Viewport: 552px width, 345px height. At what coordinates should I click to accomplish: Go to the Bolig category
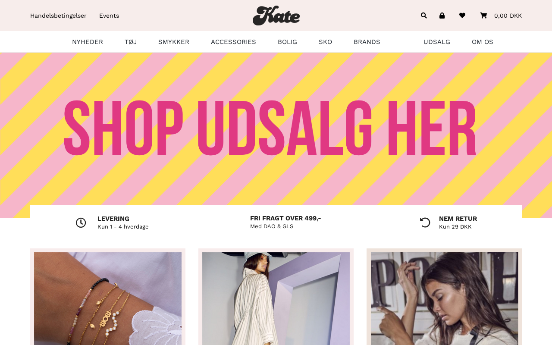[x=287, y=42]
